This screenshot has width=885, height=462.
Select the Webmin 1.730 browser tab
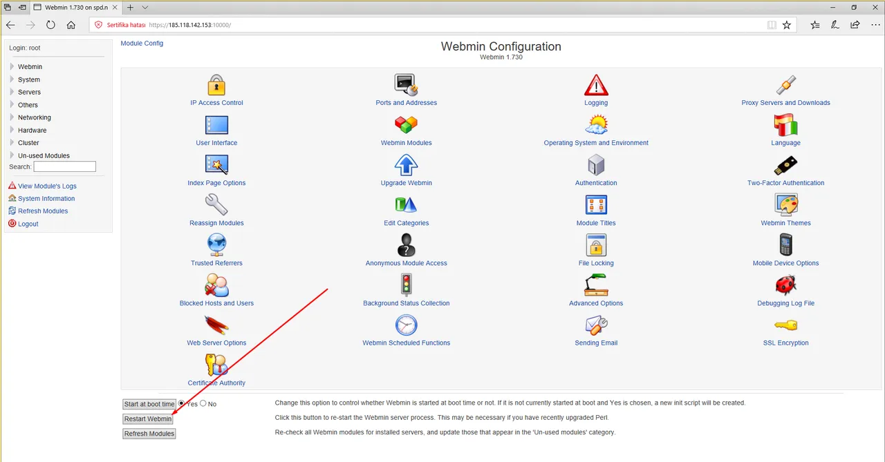[x=76, y=7]
